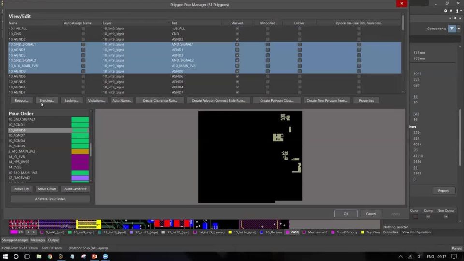This screenshot has width=464, height=261.
Task: Toggle Shelved checkbox for 10_AGND8 in View/Edit
Action: tap(237, 72)
